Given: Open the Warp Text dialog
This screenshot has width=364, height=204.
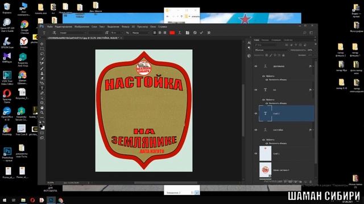Looking at the screenshot, I should pyautogui.click(x=180, y=33).
